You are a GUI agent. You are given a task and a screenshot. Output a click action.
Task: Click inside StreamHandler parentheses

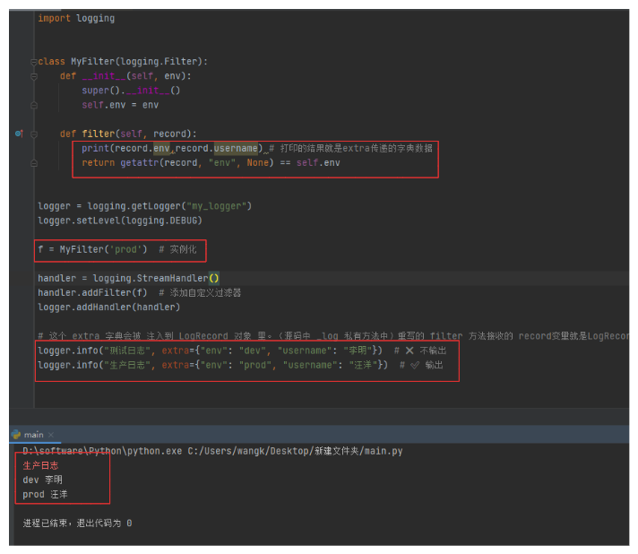pyautogui.click(x=213, y=278)
